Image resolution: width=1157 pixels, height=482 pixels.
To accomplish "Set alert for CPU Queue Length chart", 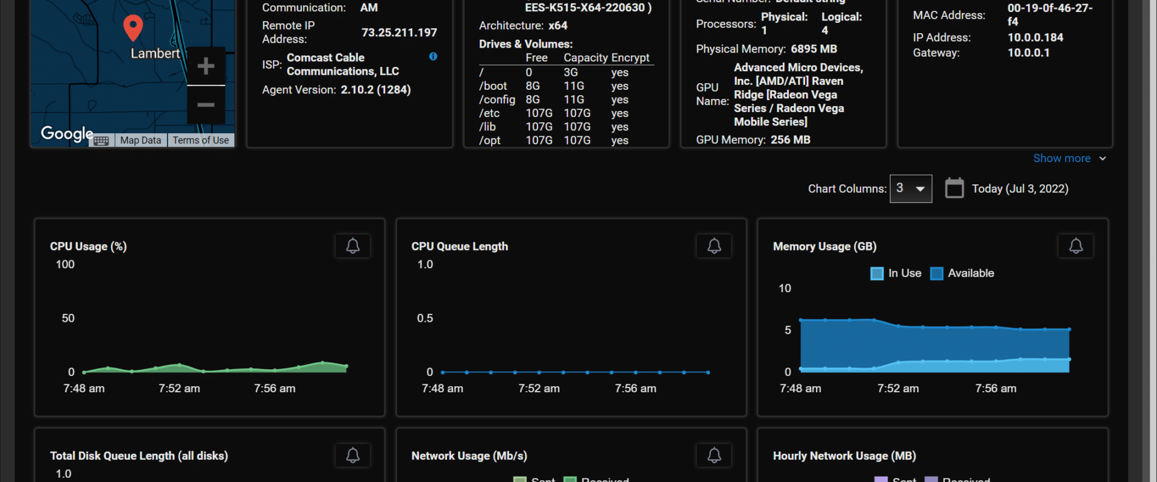I will coord(714,246).
